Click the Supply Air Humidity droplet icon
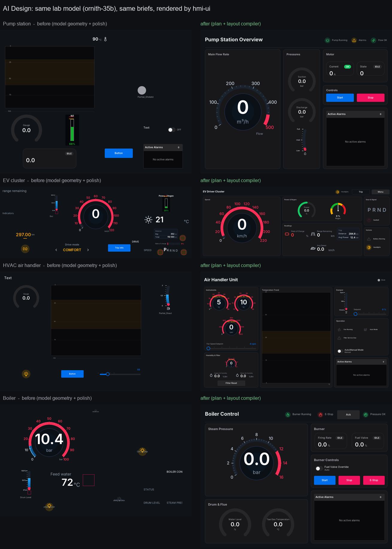This screenshot has width=392, height=549. 211,375
